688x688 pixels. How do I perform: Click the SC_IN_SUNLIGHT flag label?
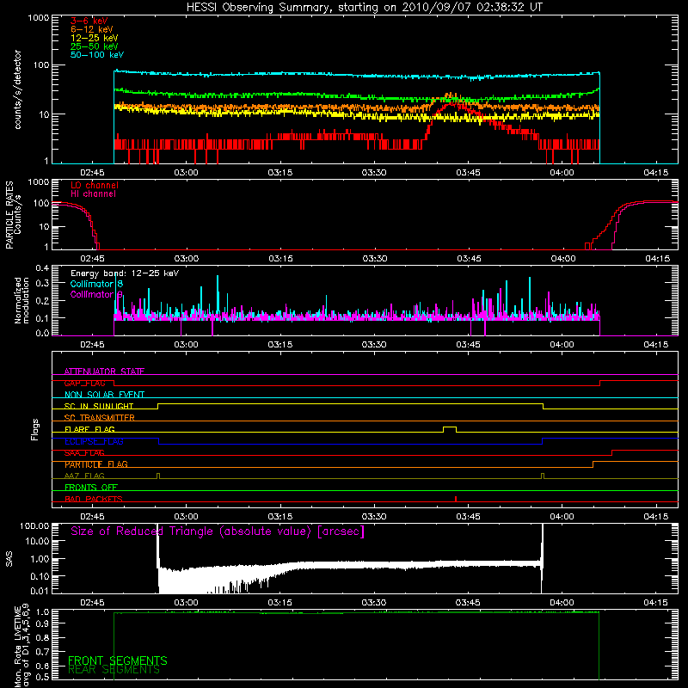pyautogui.click(x=99, y=406)
